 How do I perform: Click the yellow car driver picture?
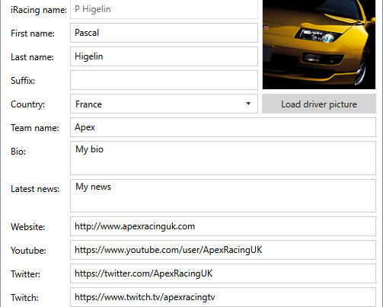(x=319, y=44)
